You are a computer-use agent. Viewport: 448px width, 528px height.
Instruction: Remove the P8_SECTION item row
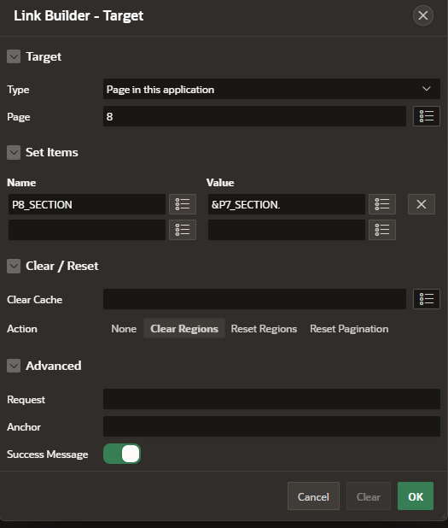pyautogui.click(x=421, y=204)
